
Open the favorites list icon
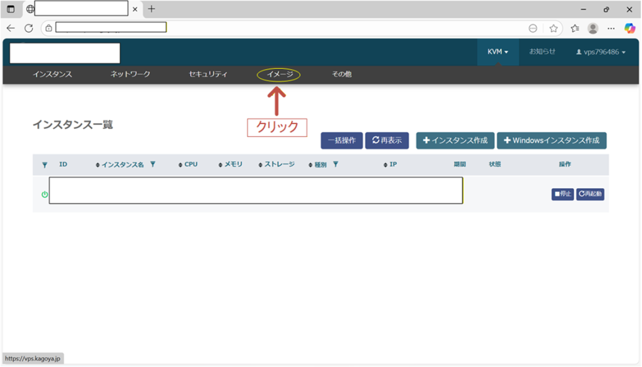[x=575, y=28]
